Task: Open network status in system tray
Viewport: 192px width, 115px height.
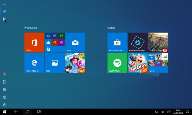Action: point(157,112)
